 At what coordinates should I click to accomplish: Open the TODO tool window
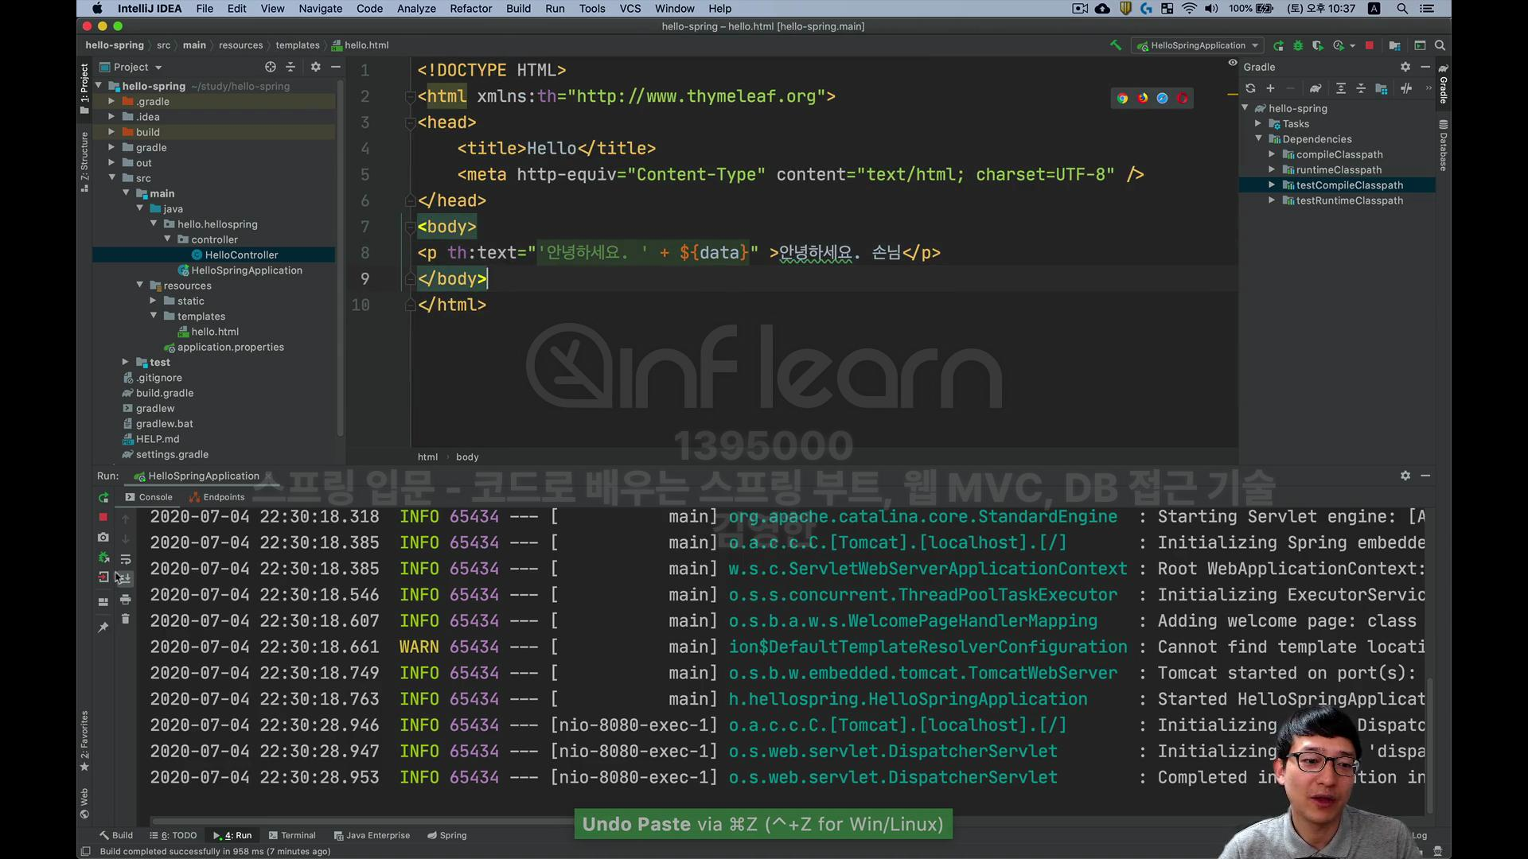click(173, 835)
